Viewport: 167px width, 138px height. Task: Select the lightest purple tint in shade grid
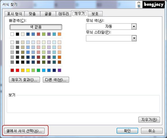point(49,42)
